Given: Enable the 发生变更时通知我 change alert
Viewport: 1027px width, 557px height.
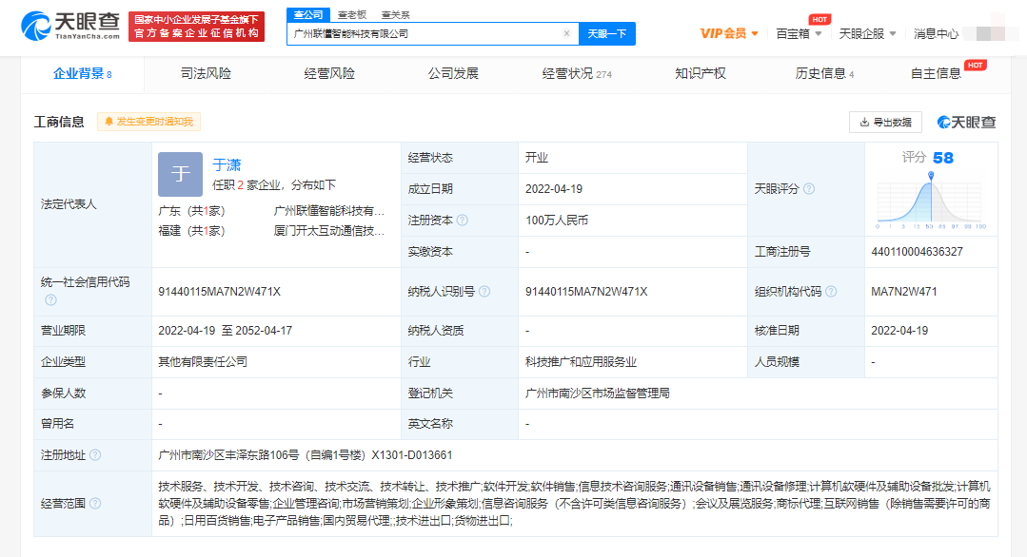Looking at the screenshot, I should coord(148,122).
